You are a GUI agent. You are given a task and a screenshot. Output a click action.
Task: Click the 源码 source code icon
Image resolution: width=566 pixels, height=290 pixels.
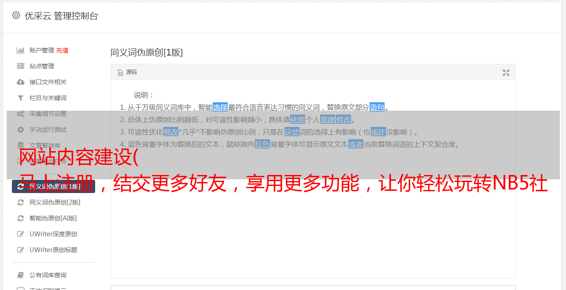coord(120,72)
